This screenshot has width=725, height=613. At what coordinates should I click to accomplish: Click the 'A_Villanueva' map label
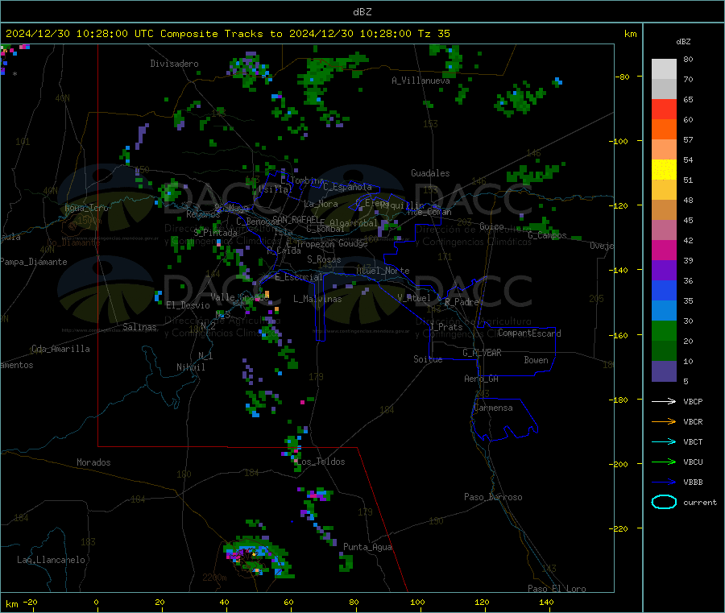click(420, 81)
